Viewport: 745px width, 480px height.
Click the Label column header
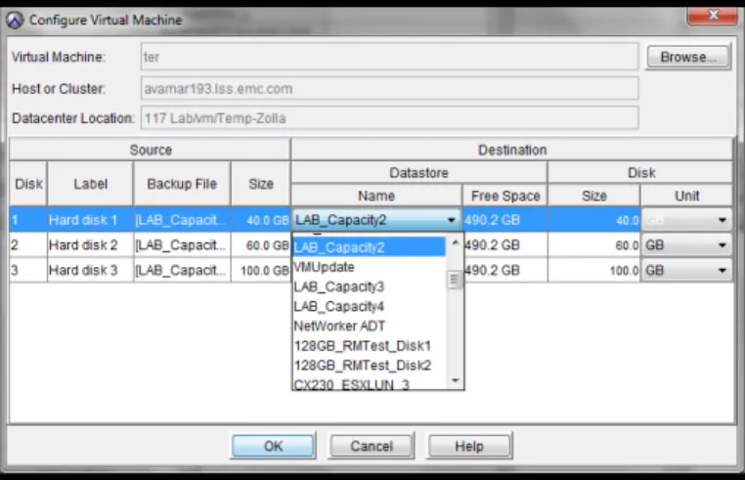tap(90, 184)
